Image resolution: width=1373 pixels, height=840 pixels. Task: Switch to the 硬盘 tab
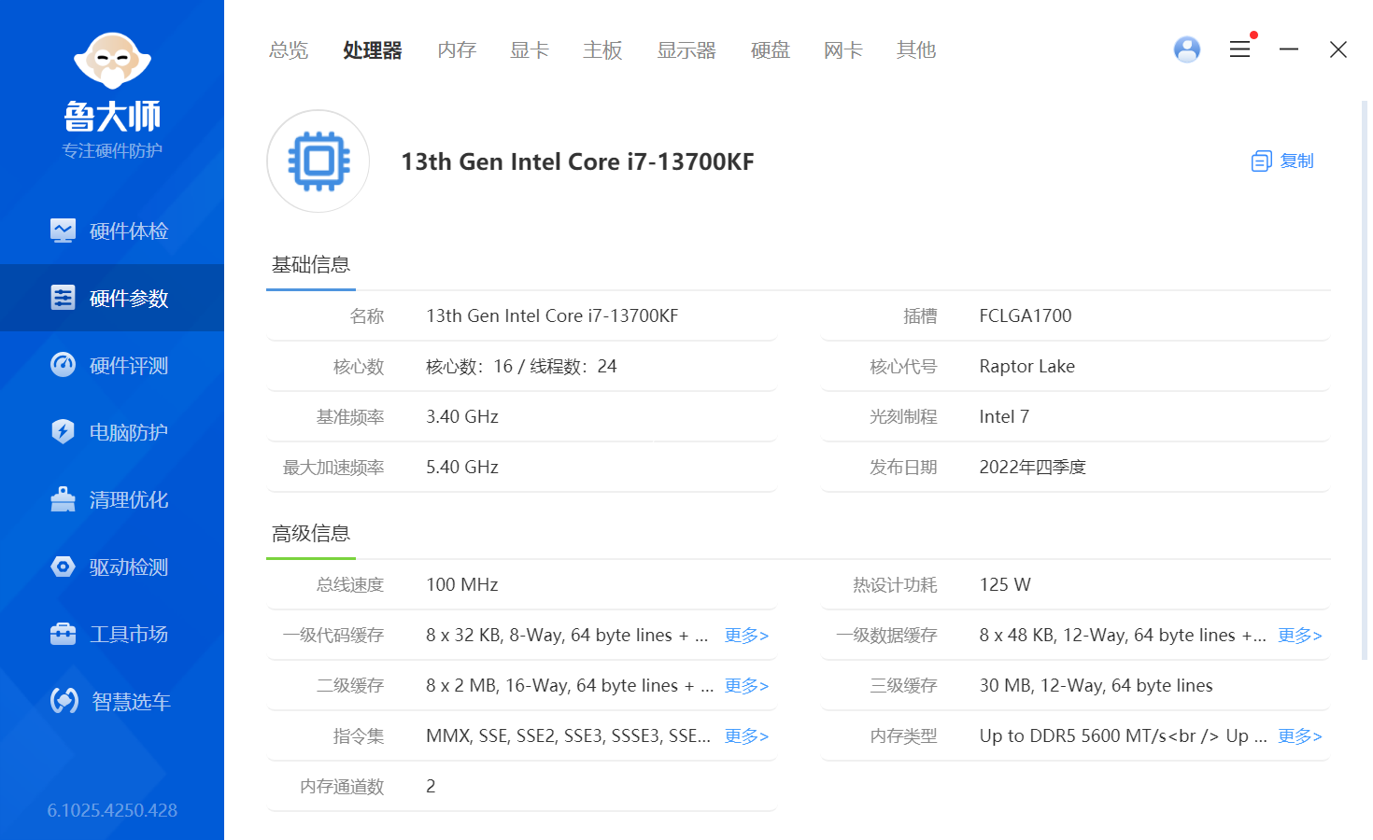(x=771, y=49)
